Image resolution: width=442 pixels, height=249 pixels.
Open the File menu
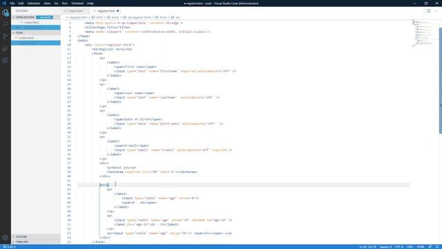[x=12, y=3]
